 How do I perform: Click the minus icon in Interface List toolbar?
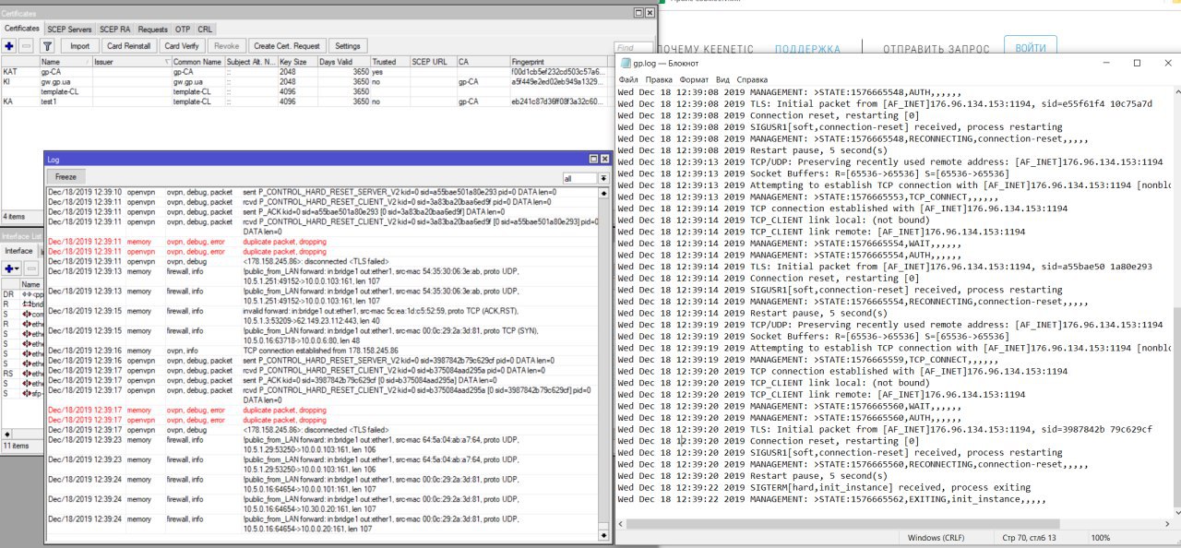point(31,268)
